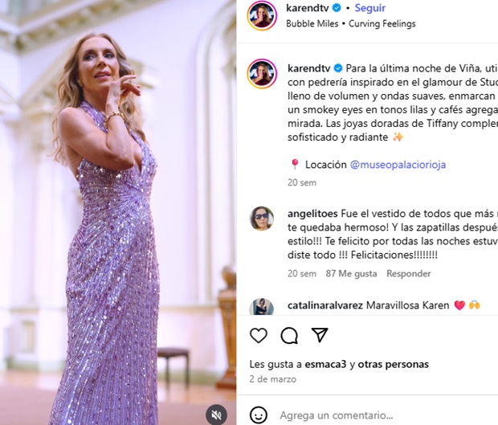View the 87 Me gusta on the comment
498x425 pixels.
pos(351,273)
